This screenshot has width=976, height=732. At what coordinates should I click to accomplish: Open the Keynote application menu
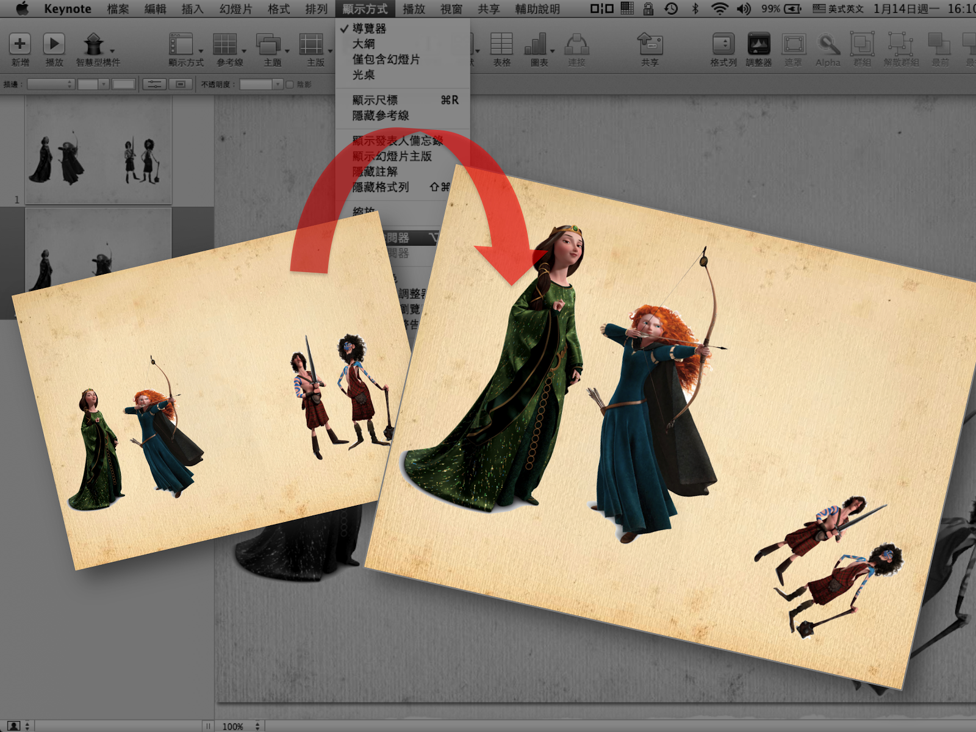coord(68,9)
